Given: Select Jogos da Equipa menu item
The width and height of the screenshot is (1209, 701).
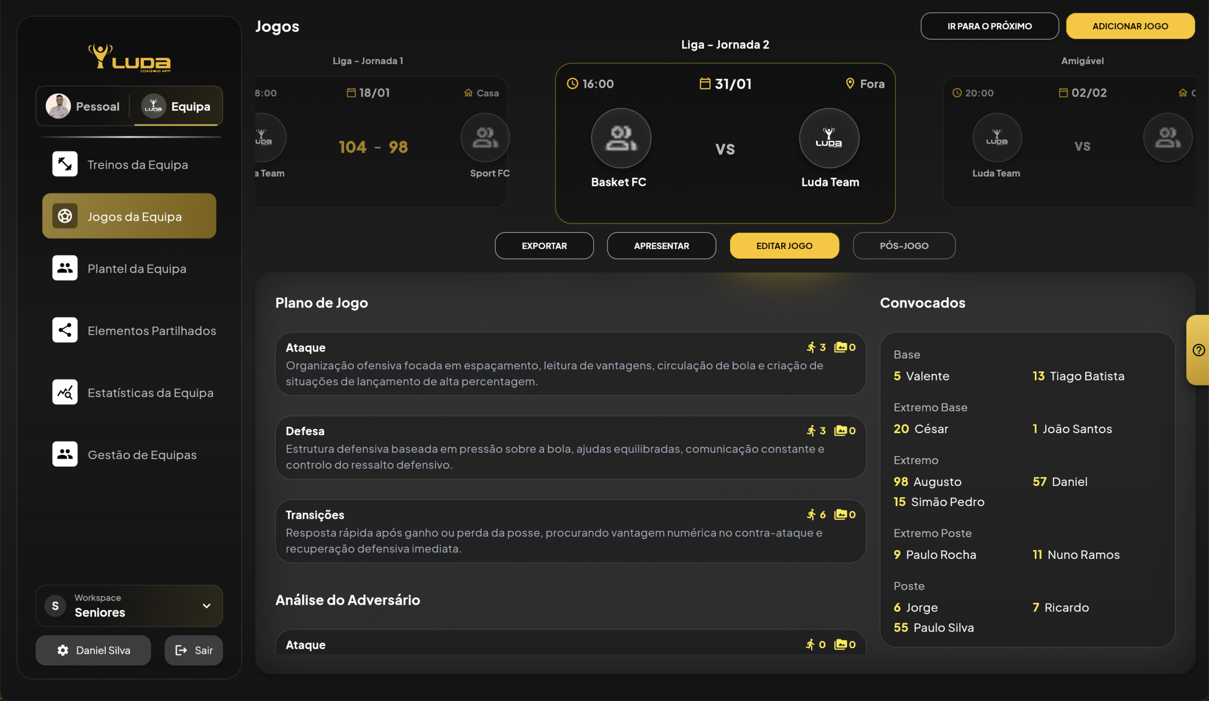Looking at the screenshot, I should point(129,217).
